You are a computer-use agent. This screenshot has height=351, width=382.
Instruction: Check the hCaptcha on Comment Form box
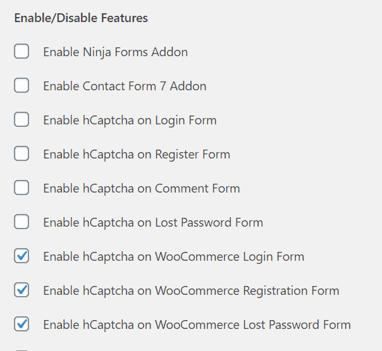point(22,187)
